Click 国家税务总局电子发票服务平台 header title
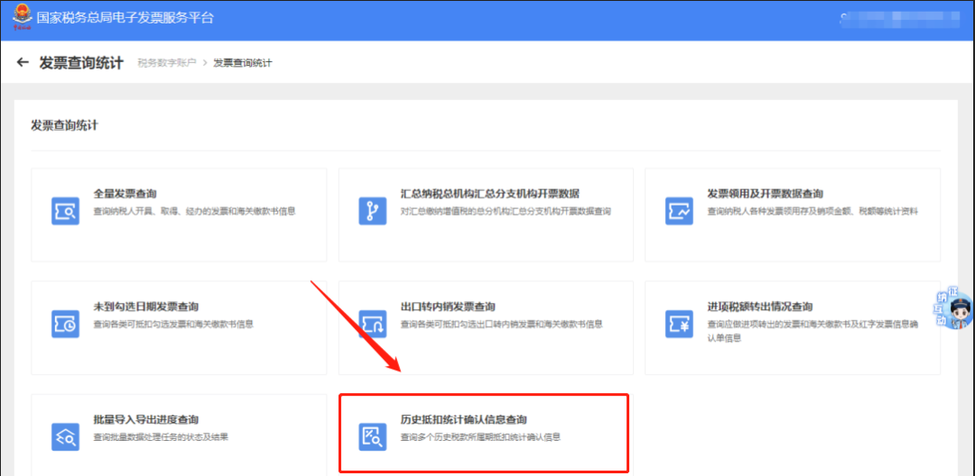The image size is (975, 476). point(125,18)
